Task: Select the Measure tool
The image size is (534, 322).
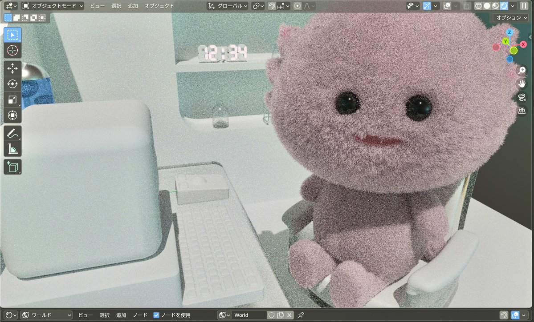Action: click(12, 149)
